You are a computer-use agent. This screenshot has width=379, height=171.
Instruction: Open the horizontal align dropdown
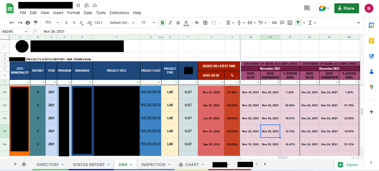pos(229,23)
